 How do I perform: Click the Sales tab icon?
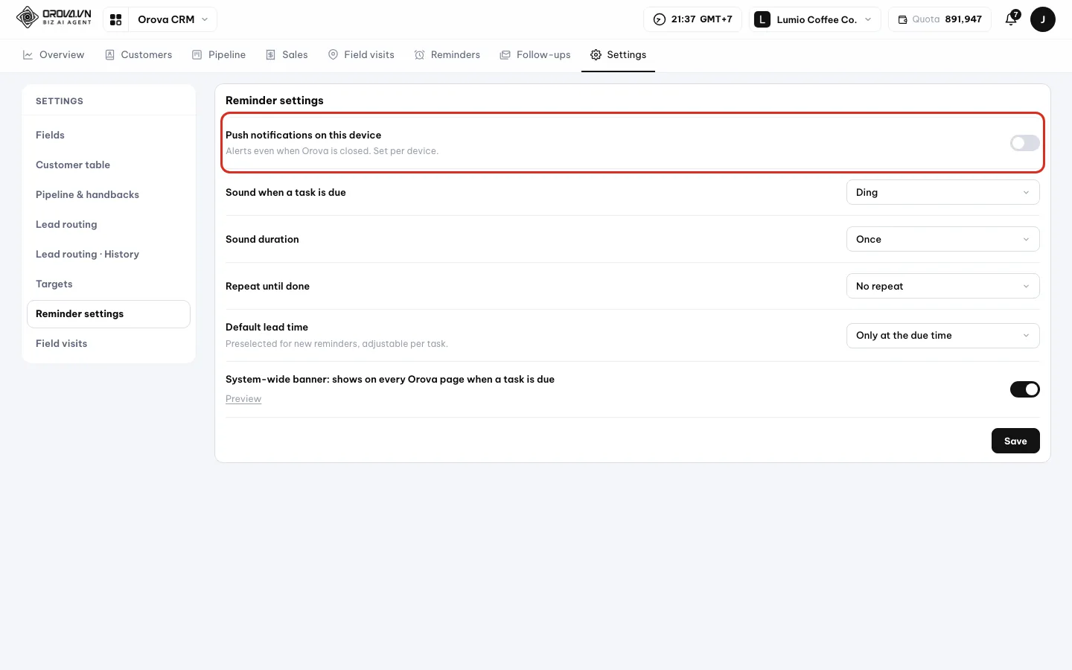point(270,54)
